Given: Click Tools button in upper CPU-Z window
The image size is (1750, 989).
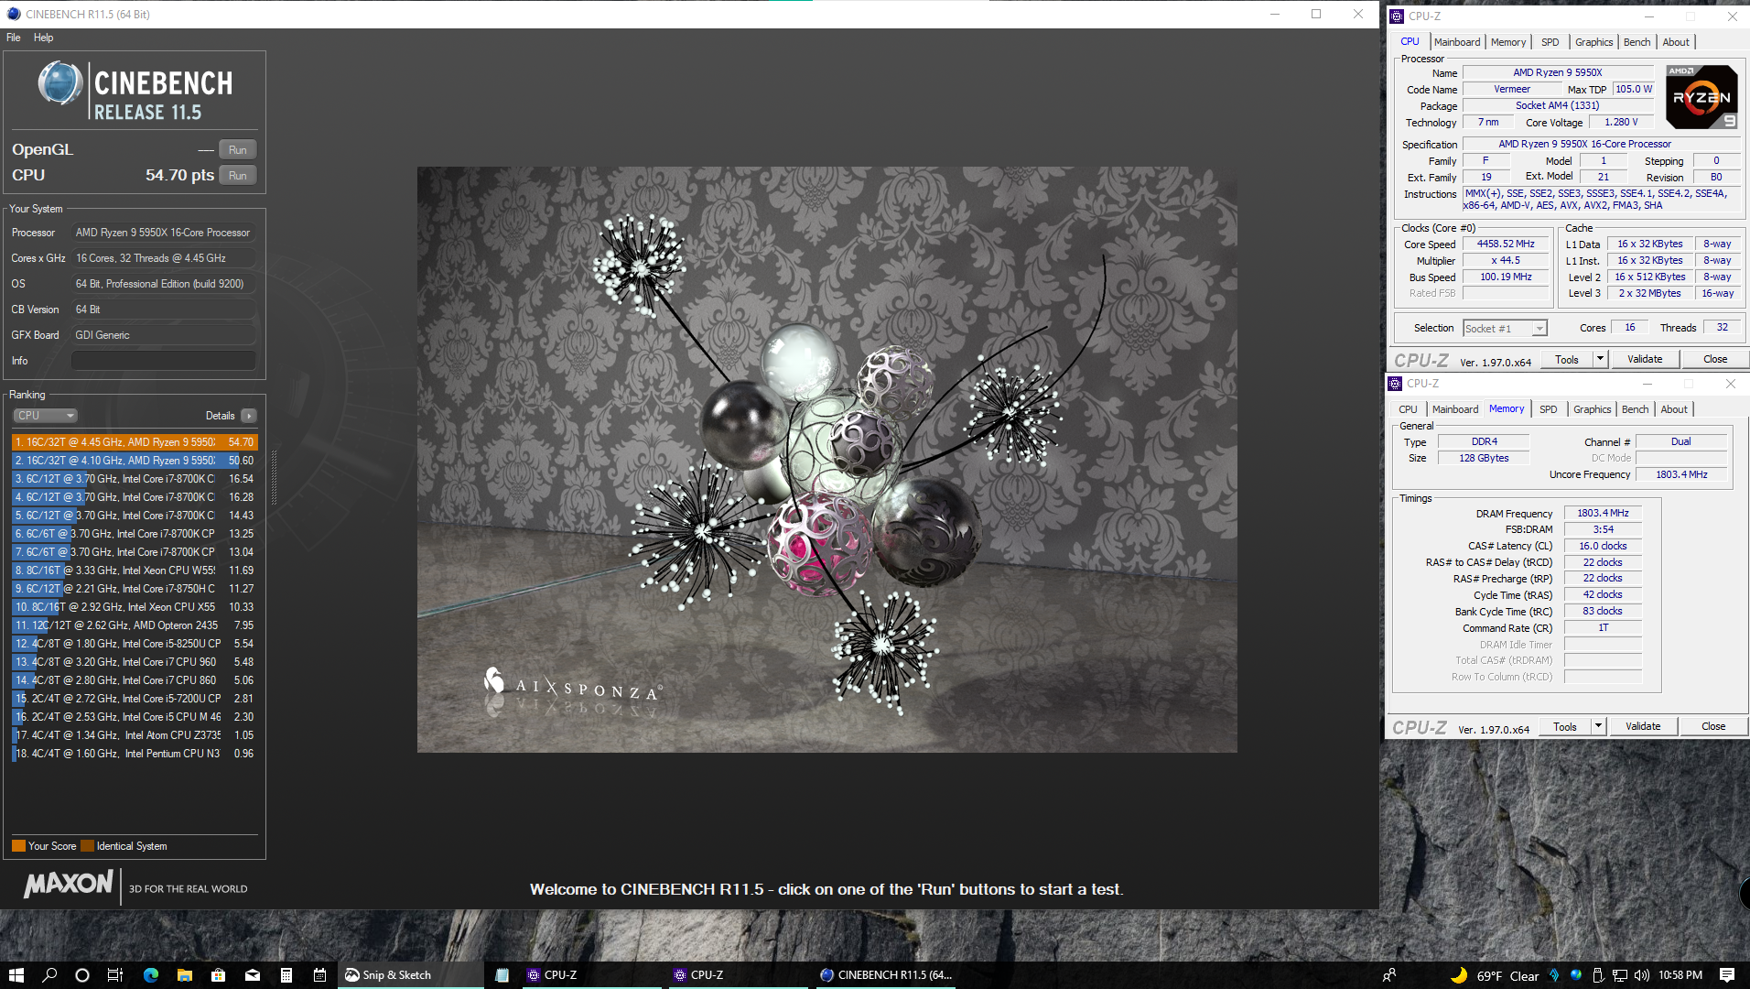Looking at the screenshot, I should click(1567, 360).
